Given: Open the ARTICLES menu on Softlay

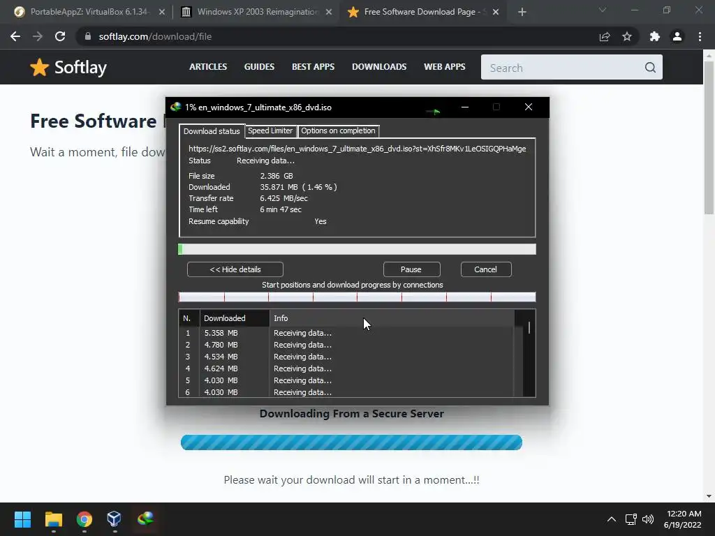Looking at the screenshot, I should 208,66.
